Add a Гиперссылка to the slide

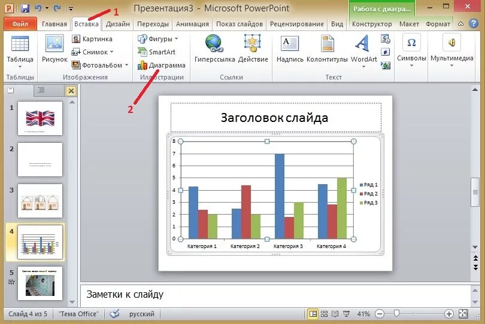click(214, 49)
